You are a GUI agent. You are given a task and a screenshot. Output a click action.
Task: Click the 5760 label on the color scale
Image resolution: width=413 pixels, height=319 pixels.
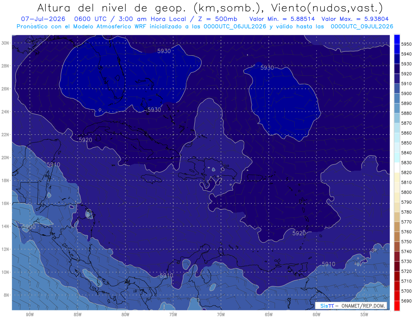point(406,232)
